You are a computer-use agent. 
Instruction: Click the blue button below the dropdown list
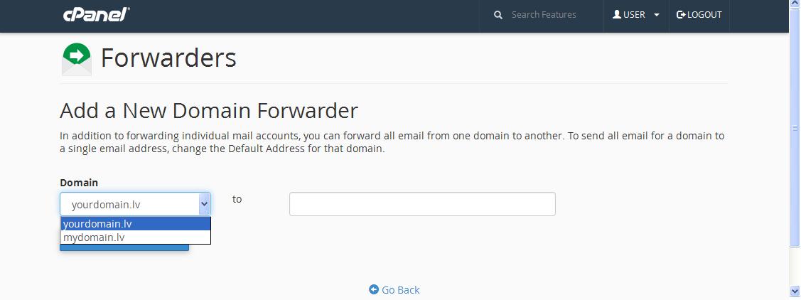tap(124, 248)
